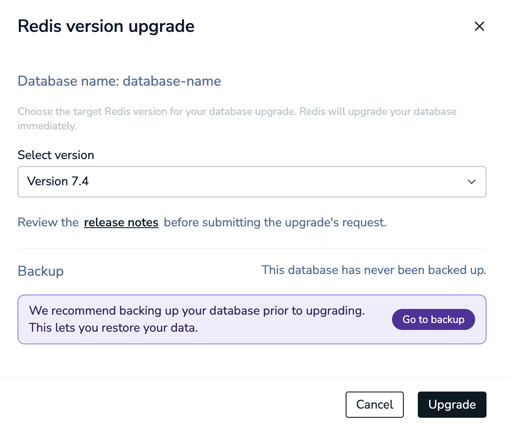The image size is (511, 430).
Task: Click 'before submitting the upgrade's request' text
Action: (x=275, y=222)
